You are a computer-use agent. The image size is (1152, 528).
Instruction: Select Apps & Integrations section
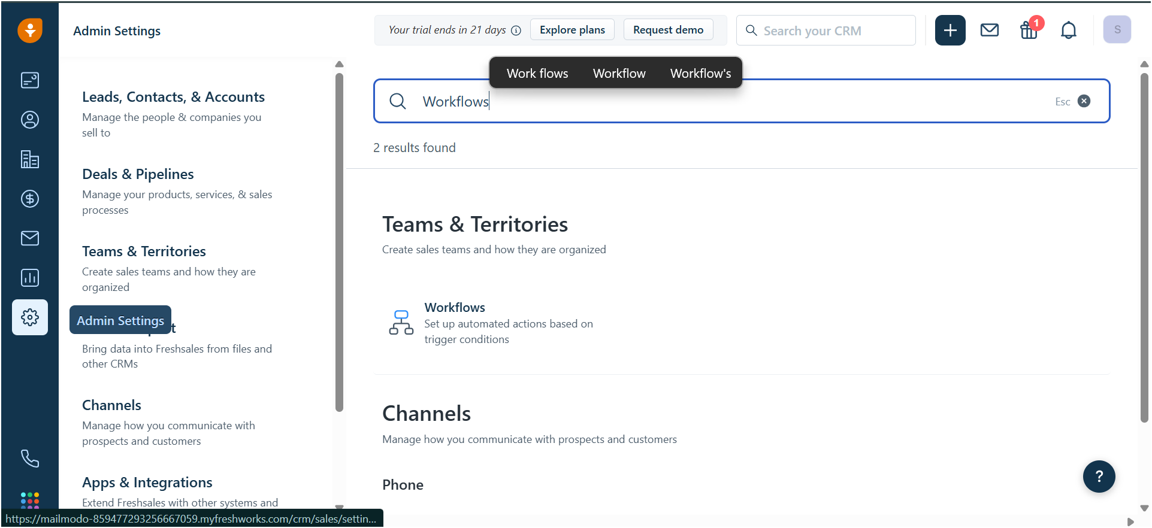pos(147,483)
